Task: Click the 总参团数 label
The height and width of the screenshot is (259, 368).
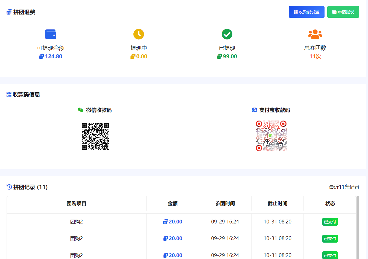Action: (x=315, y=48)
